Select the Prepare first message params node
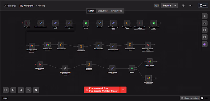The width and height of the screenshot is (210, 101). pyautogui.click(x=113, y=23)
